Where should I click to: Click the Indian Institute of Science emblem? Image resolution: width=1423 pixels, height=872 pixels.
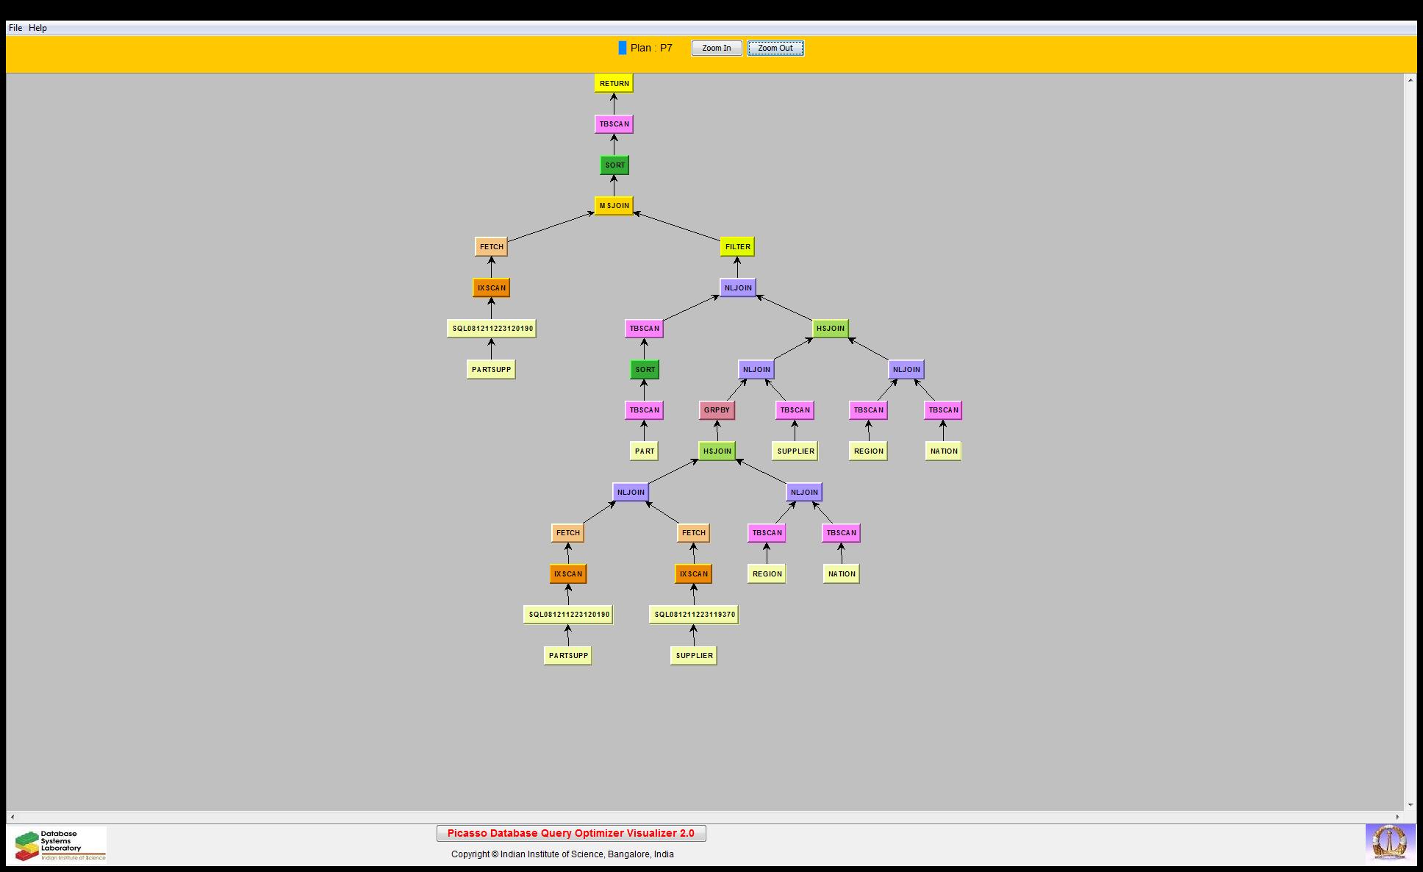(1390, 843)
